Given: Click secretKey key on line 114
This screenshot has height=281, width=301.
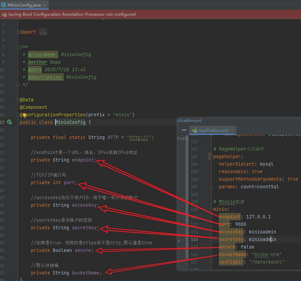Looking at the screenshot, I should [231, 239].
